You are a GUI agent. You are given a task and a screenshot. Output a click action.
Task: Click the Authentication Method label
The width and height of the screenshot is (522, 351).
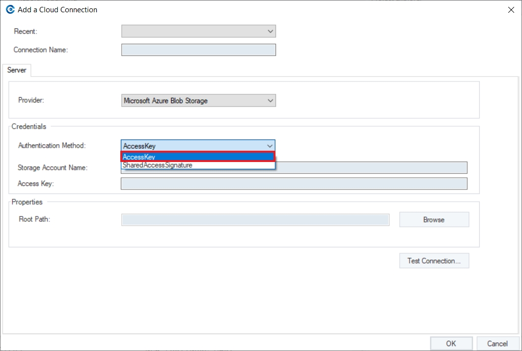[x=52, y=146]
